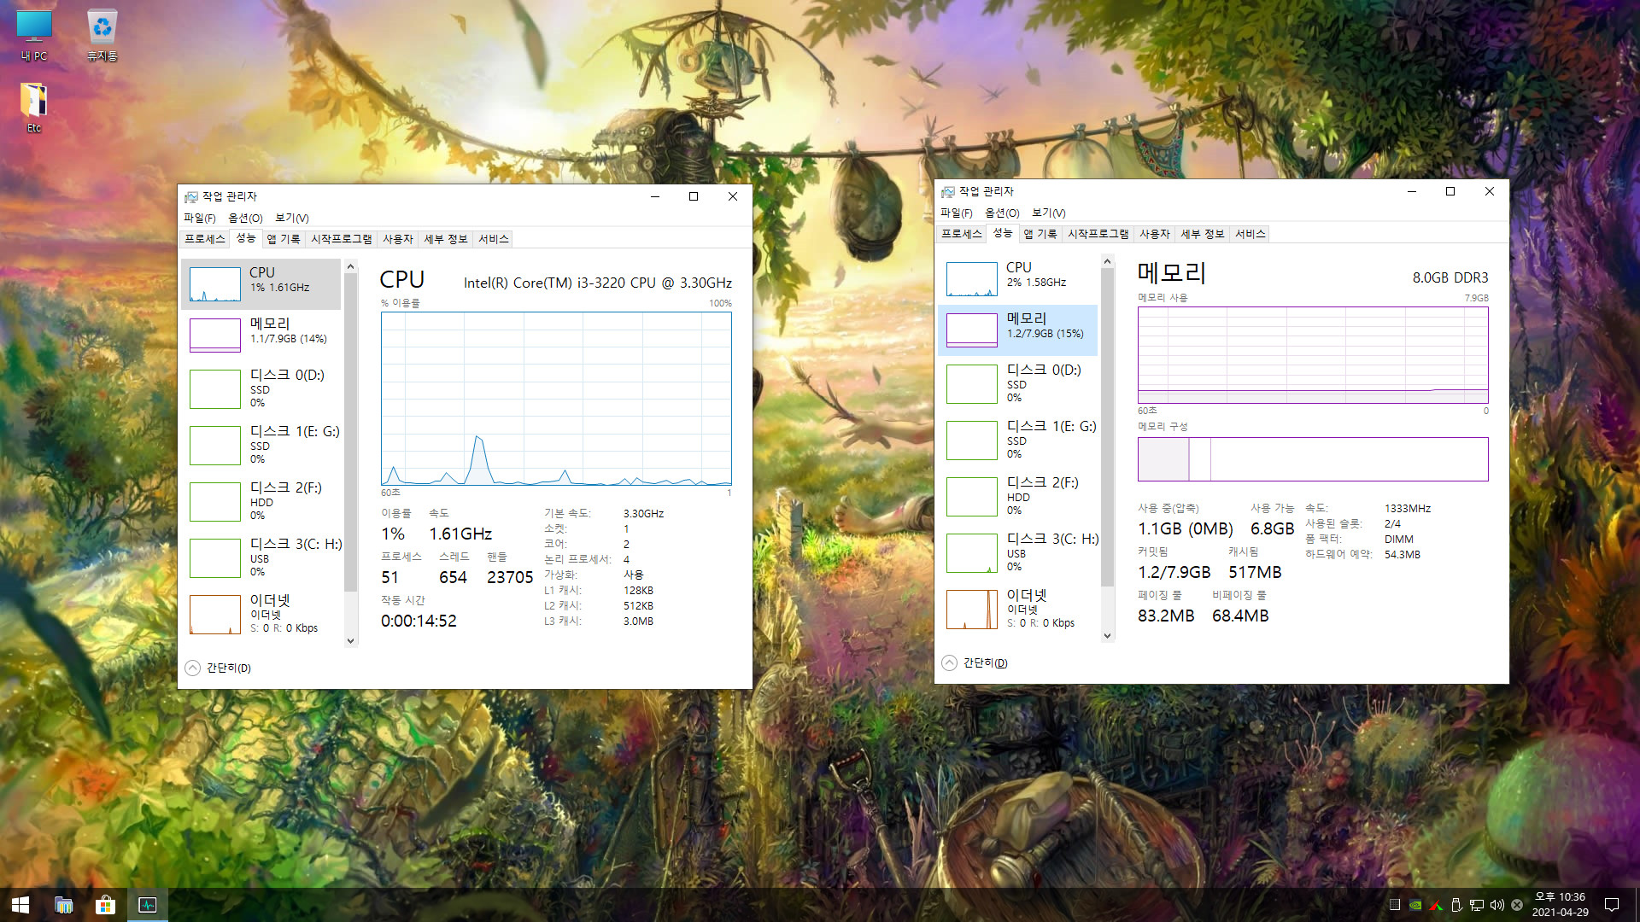Click 메모리 구성 composition bar
Image resolution: width=1640 pixels, height=922 pixels.
pyautogui.click(x=1313, y=459)
